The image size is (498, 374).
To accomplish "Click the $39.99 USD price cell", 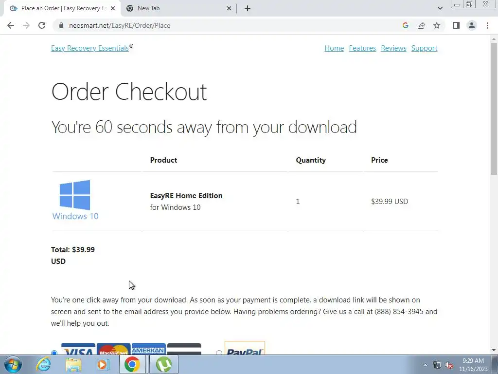I will 390,201.
